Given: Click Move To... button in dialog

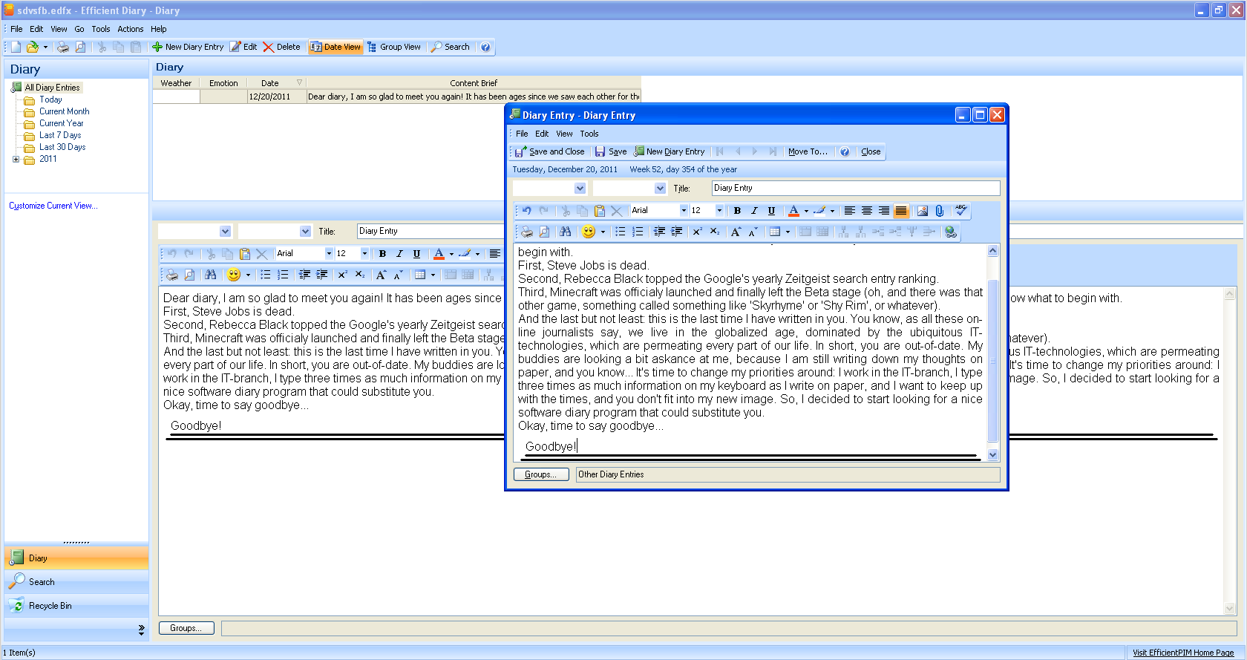Looking at the screenshot, I should coord(808,151).
